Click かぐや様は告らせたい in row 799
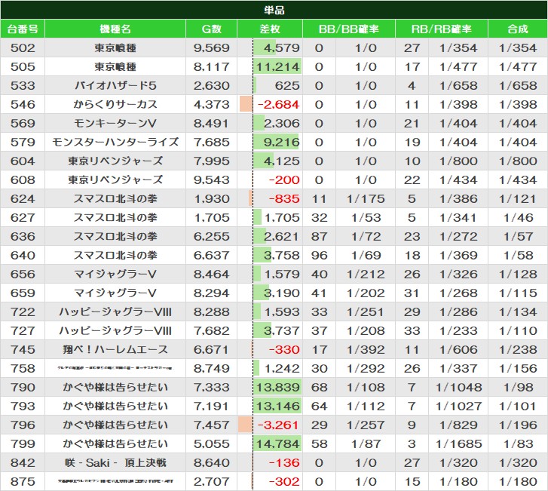The image size is (548, 491). [115, 444]
